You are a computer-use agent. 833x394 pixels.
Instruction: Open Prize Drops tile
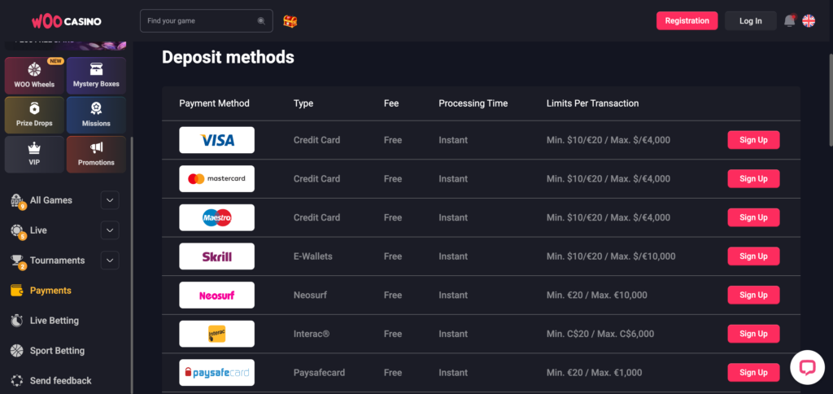click(34, 115)
